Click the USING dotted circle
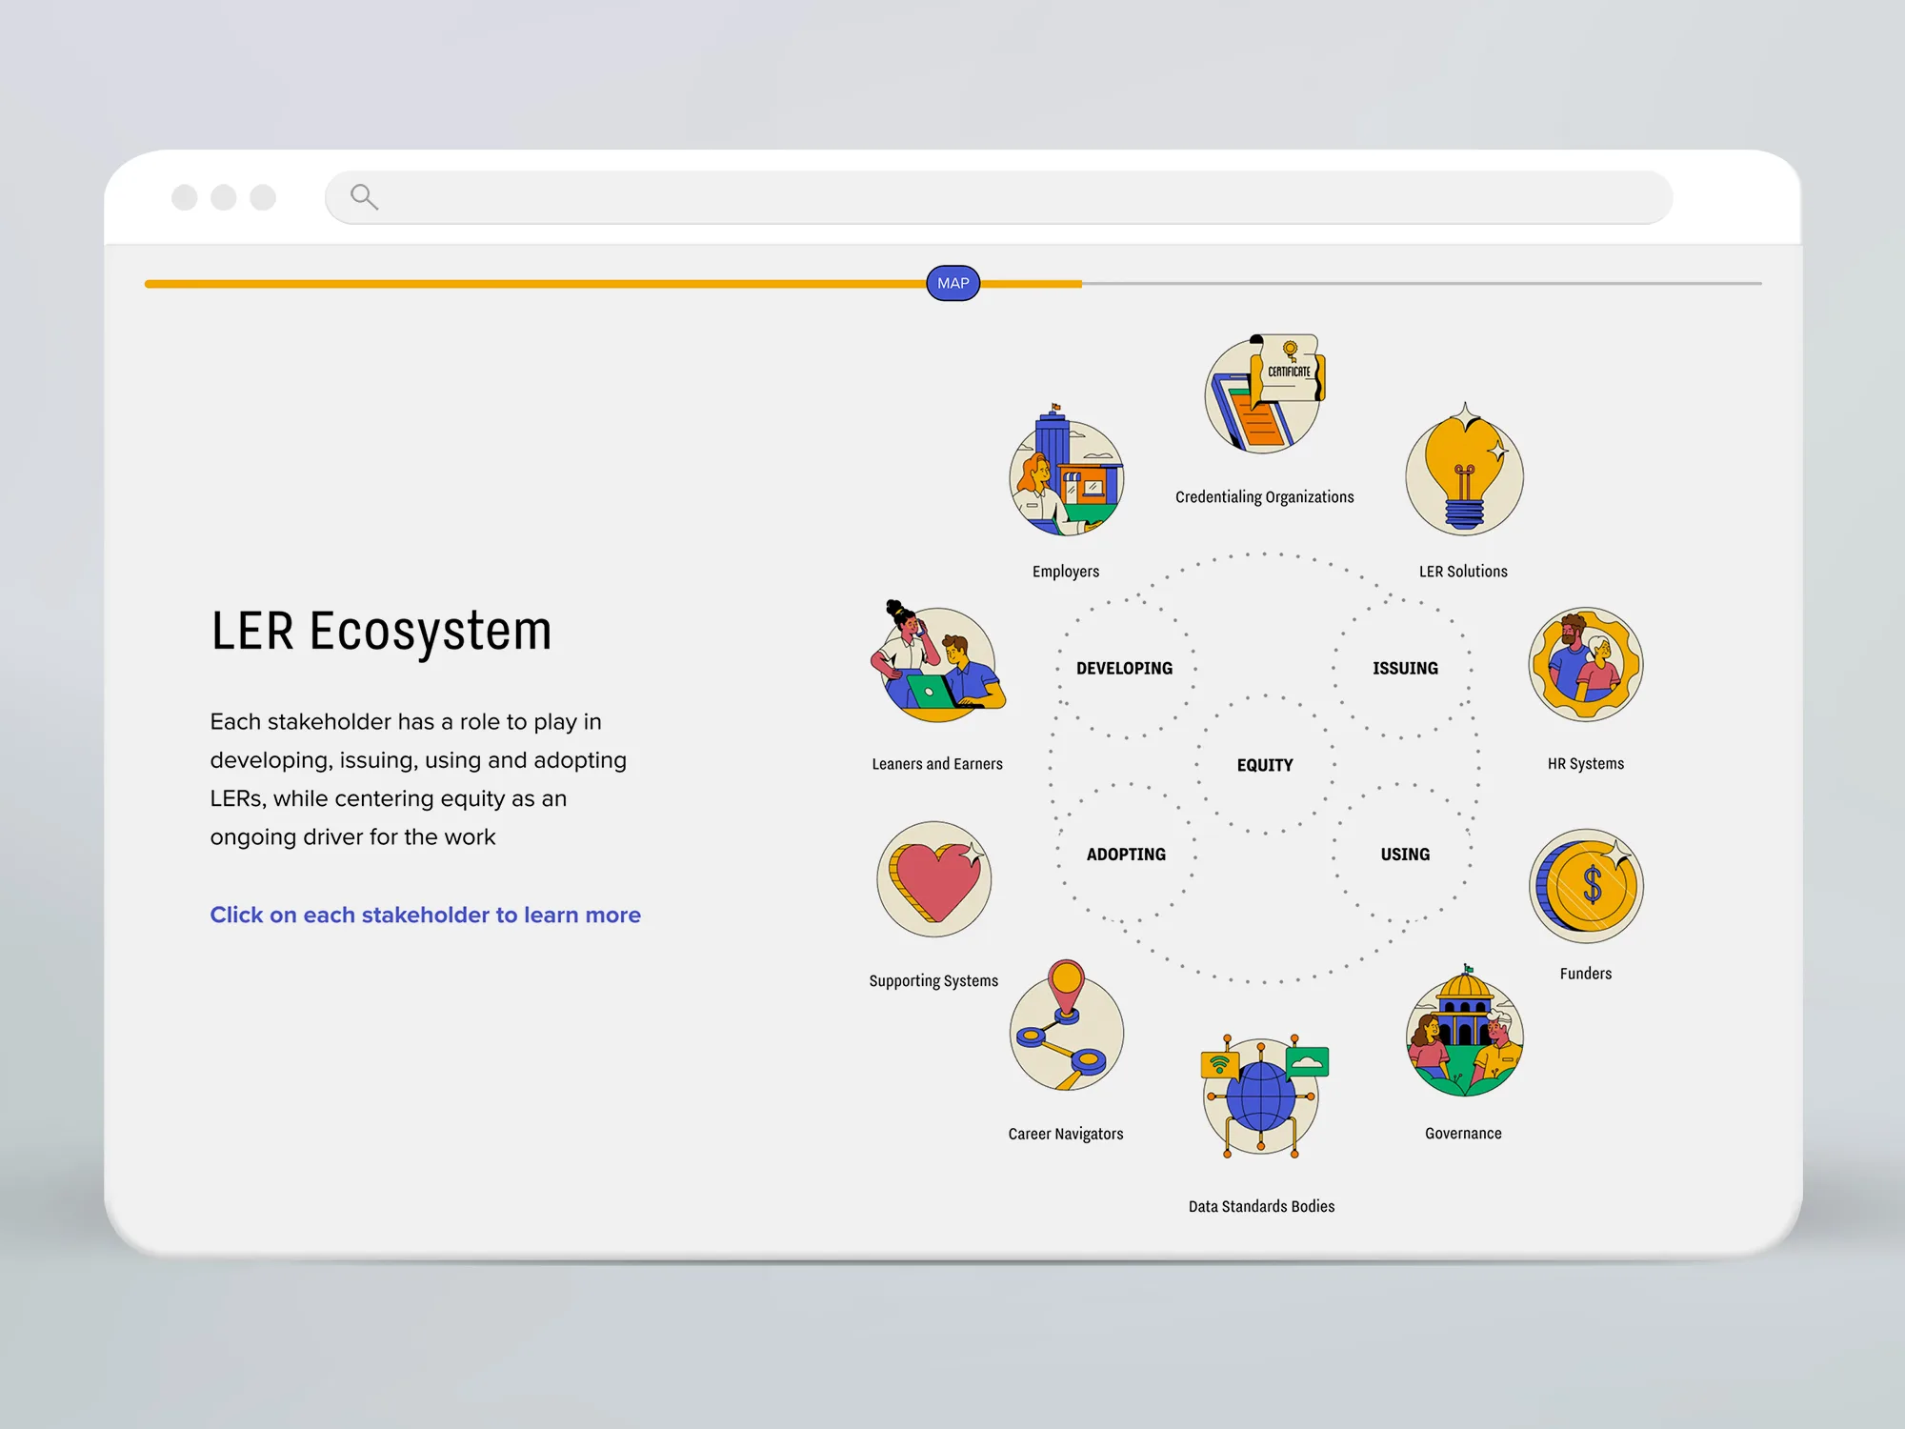Image resolution: width=1905 pixels, height=1429 pixels. 1405,855
